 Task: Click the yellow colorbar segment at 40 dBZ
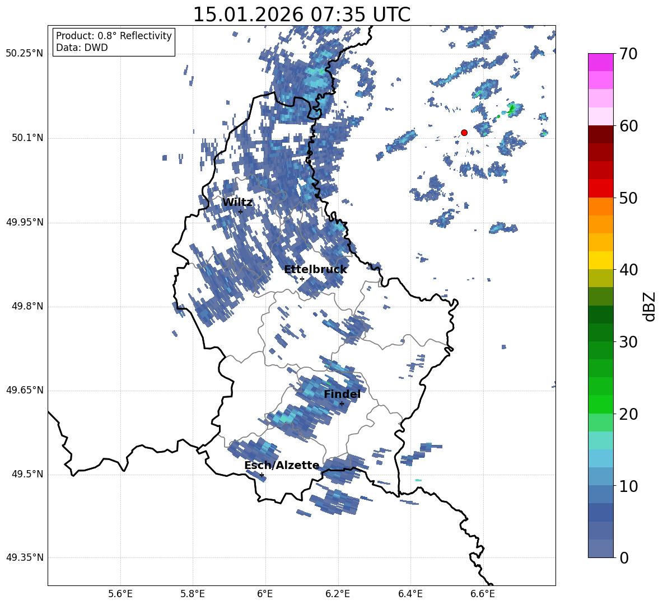pyautogui.click(x=600, y=260)
